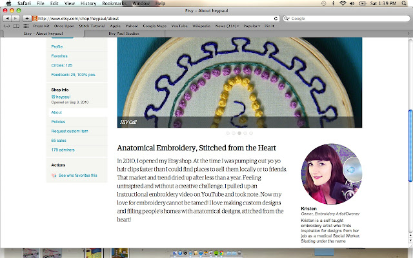Viewport: 413px width, 258px height.
Task: Open the Favorites sidebar link
Action: point(59,56)
